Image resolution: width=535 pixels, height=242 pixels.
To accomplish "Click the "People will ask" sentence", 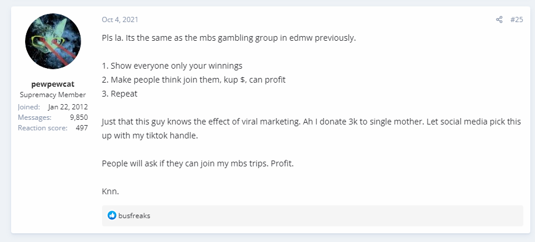I will click(x=198, y=163).
